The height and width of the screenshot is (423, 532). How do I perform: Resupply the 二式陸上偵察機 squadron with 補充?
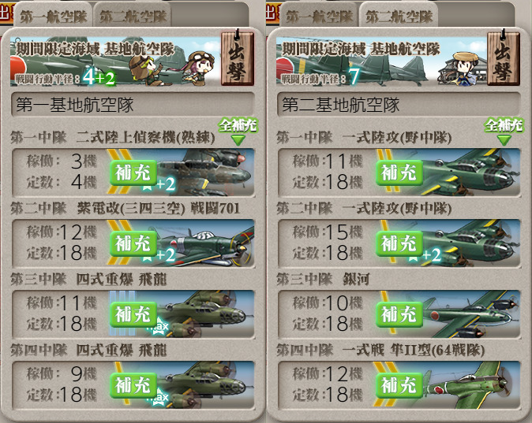pos(133,173)
